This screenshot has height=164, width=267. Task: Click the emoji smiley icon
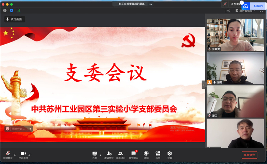(x=7, y=129)
